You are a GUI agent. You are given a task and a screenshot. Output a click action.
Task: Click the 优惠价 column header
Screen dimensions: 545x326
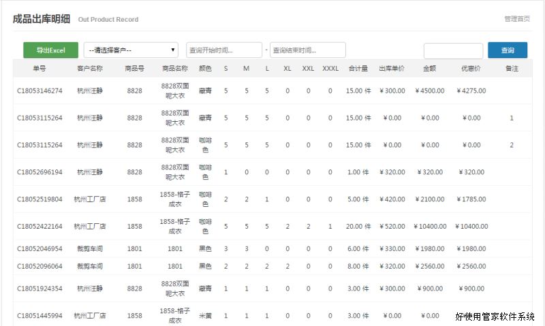click(x=471, y=69)
